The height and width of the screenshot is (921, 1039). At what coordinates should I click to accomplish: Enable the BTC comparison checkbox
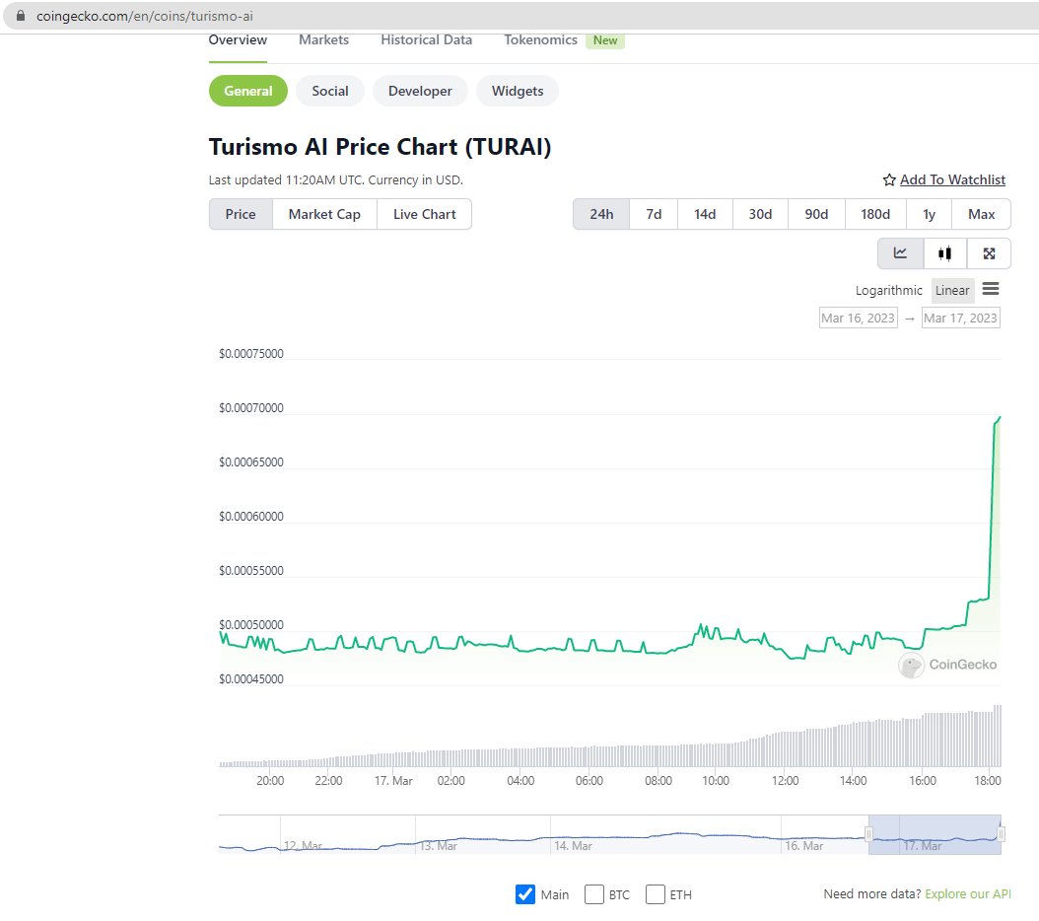click(593, 894)
